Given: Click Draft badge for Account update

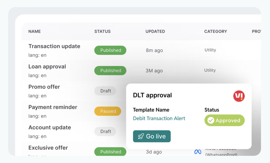Looking at the screenshot, I should 105,131.
